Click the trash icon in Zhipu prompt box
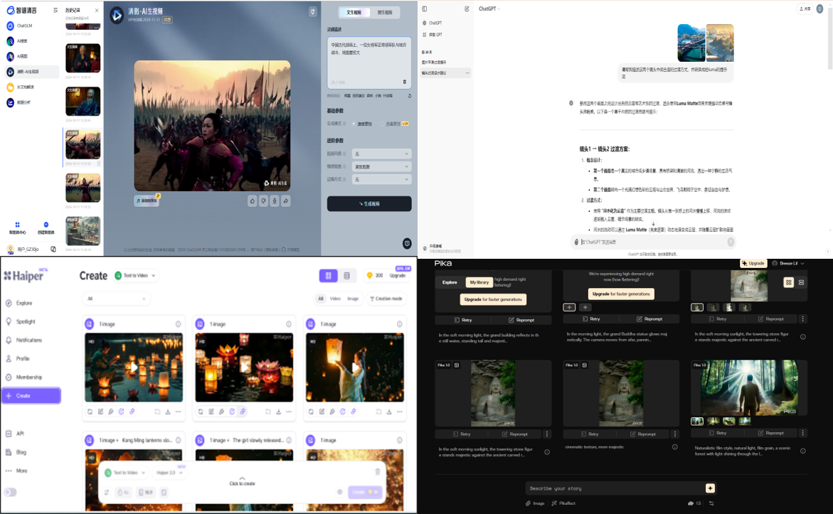 click(x=405, y=82)
